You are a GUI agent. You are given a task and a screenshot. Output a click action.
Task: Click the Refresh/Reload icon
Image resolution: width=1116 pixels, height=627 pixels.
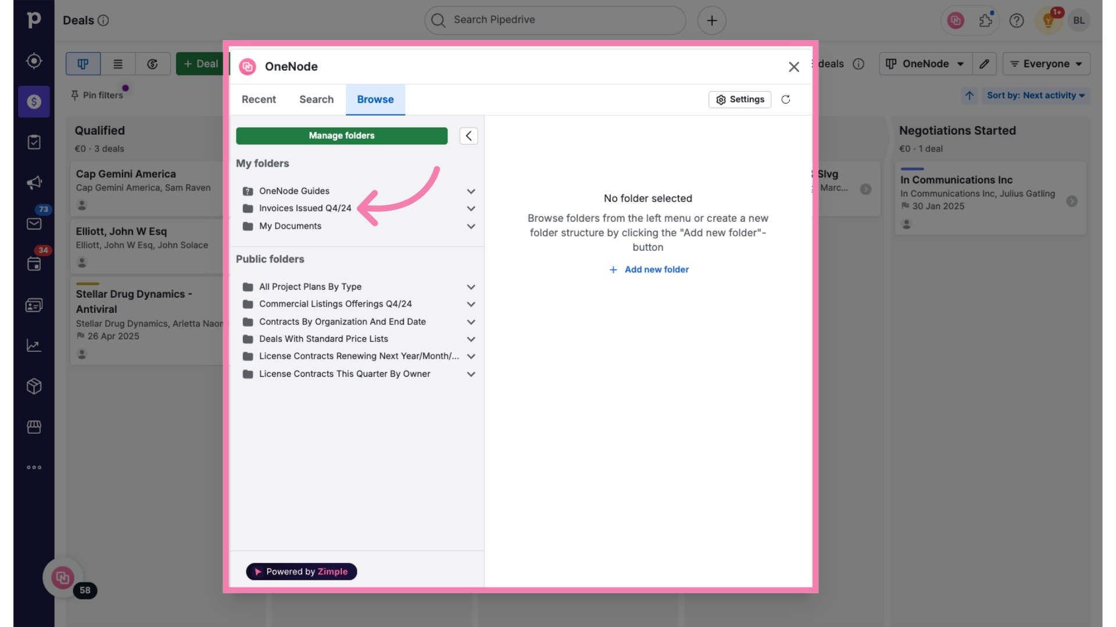(x=785, y=99)
